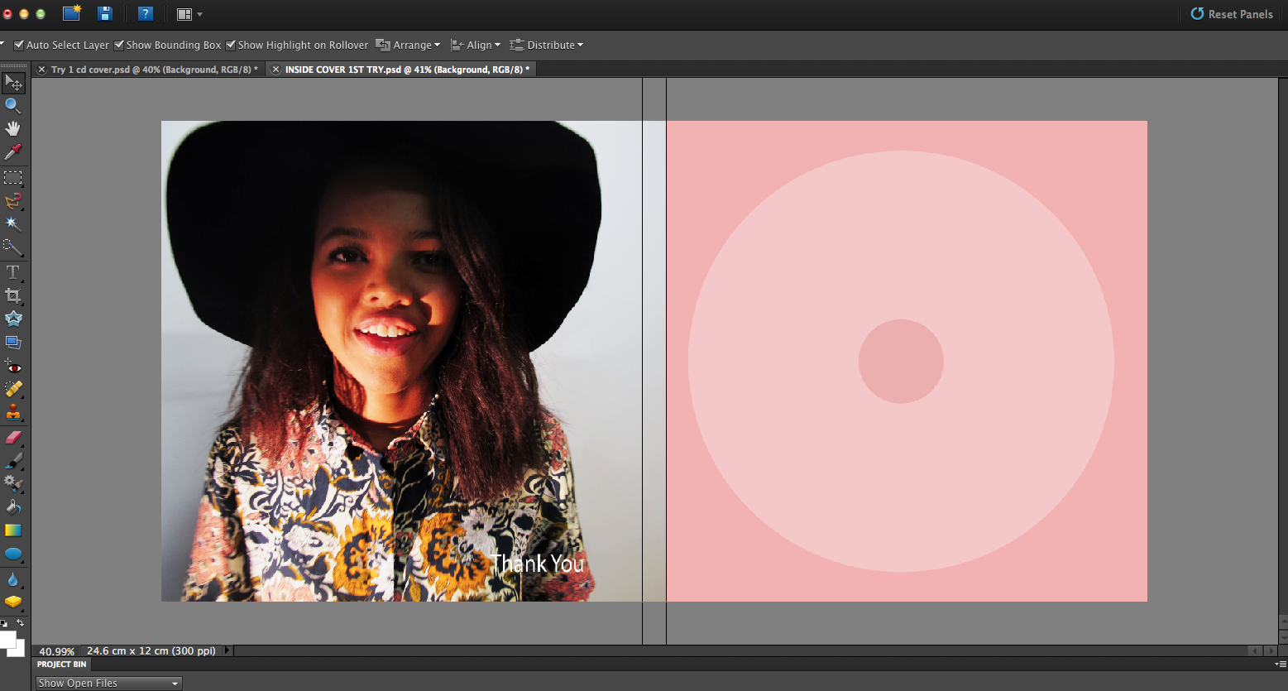
Task: Select the Blur water drop tool
Action: point(13,579)
